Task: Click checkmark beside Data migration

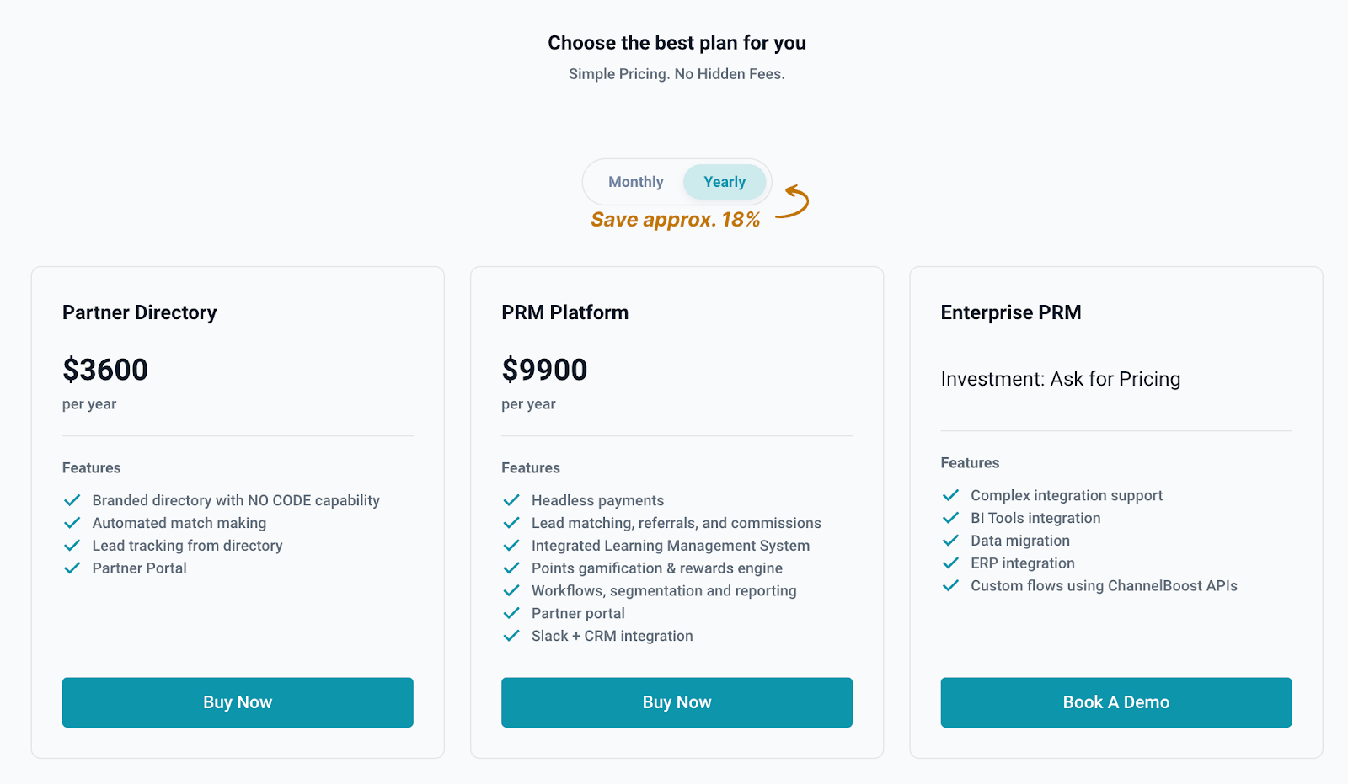Action: pos(950,541)
